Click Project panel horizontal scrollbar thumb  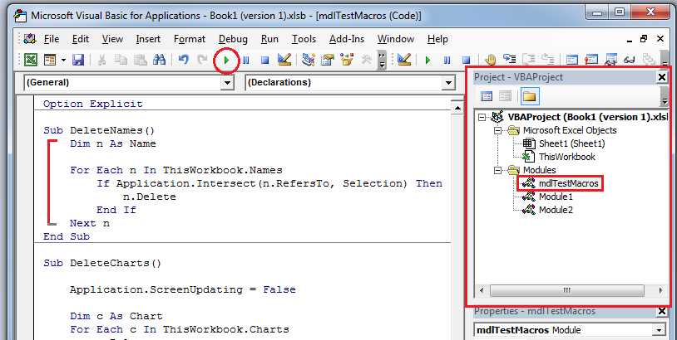(567, 290)
